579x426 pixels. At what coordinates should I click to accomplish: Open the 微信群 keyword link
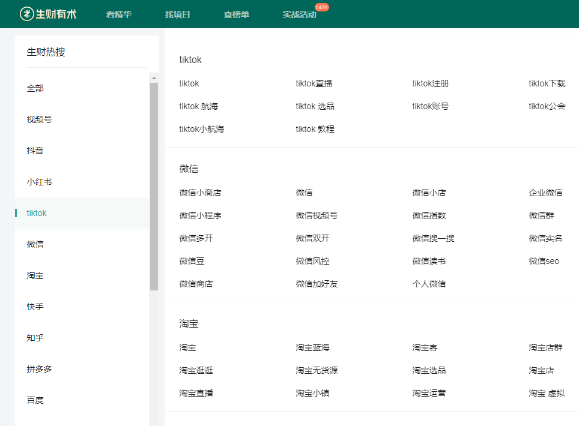[541, 215]
